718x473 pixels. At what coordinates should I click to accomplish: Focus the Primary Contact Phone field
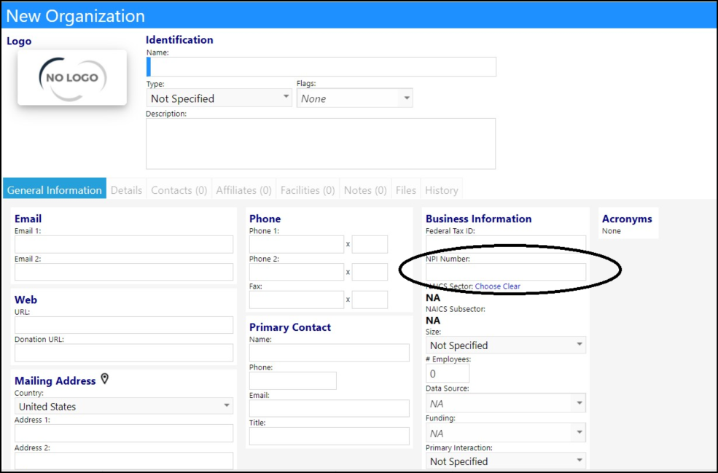292,380
